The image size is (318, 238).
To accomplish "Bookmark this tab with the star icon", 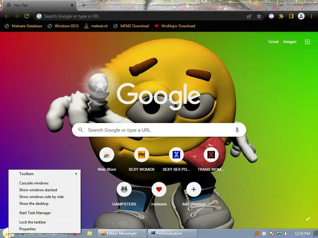I will [x=259, y=16].
